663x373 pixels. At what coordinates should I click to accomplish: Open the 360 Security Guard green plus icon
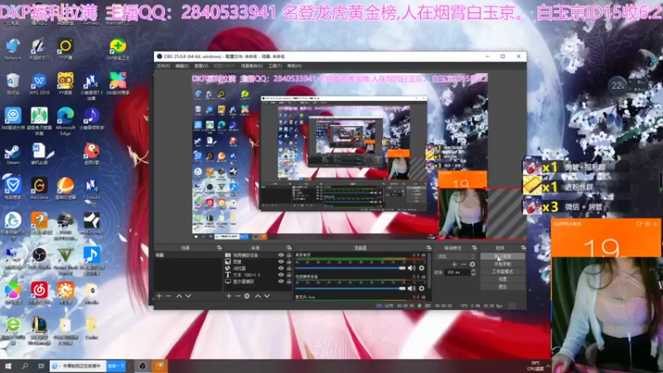[x=118, y=48]
